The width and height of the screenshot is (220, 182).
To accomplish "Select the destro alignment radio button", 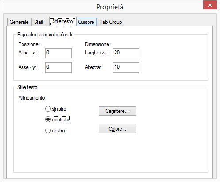I will tap(48, 131).
